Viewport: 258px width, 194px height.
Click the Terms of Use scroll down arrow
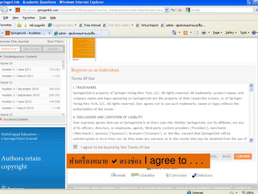point(251,140)
